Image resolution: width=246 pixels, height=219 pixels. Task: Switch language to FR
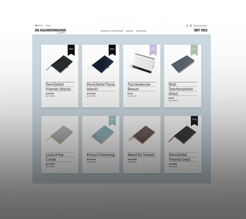[39, 26]
